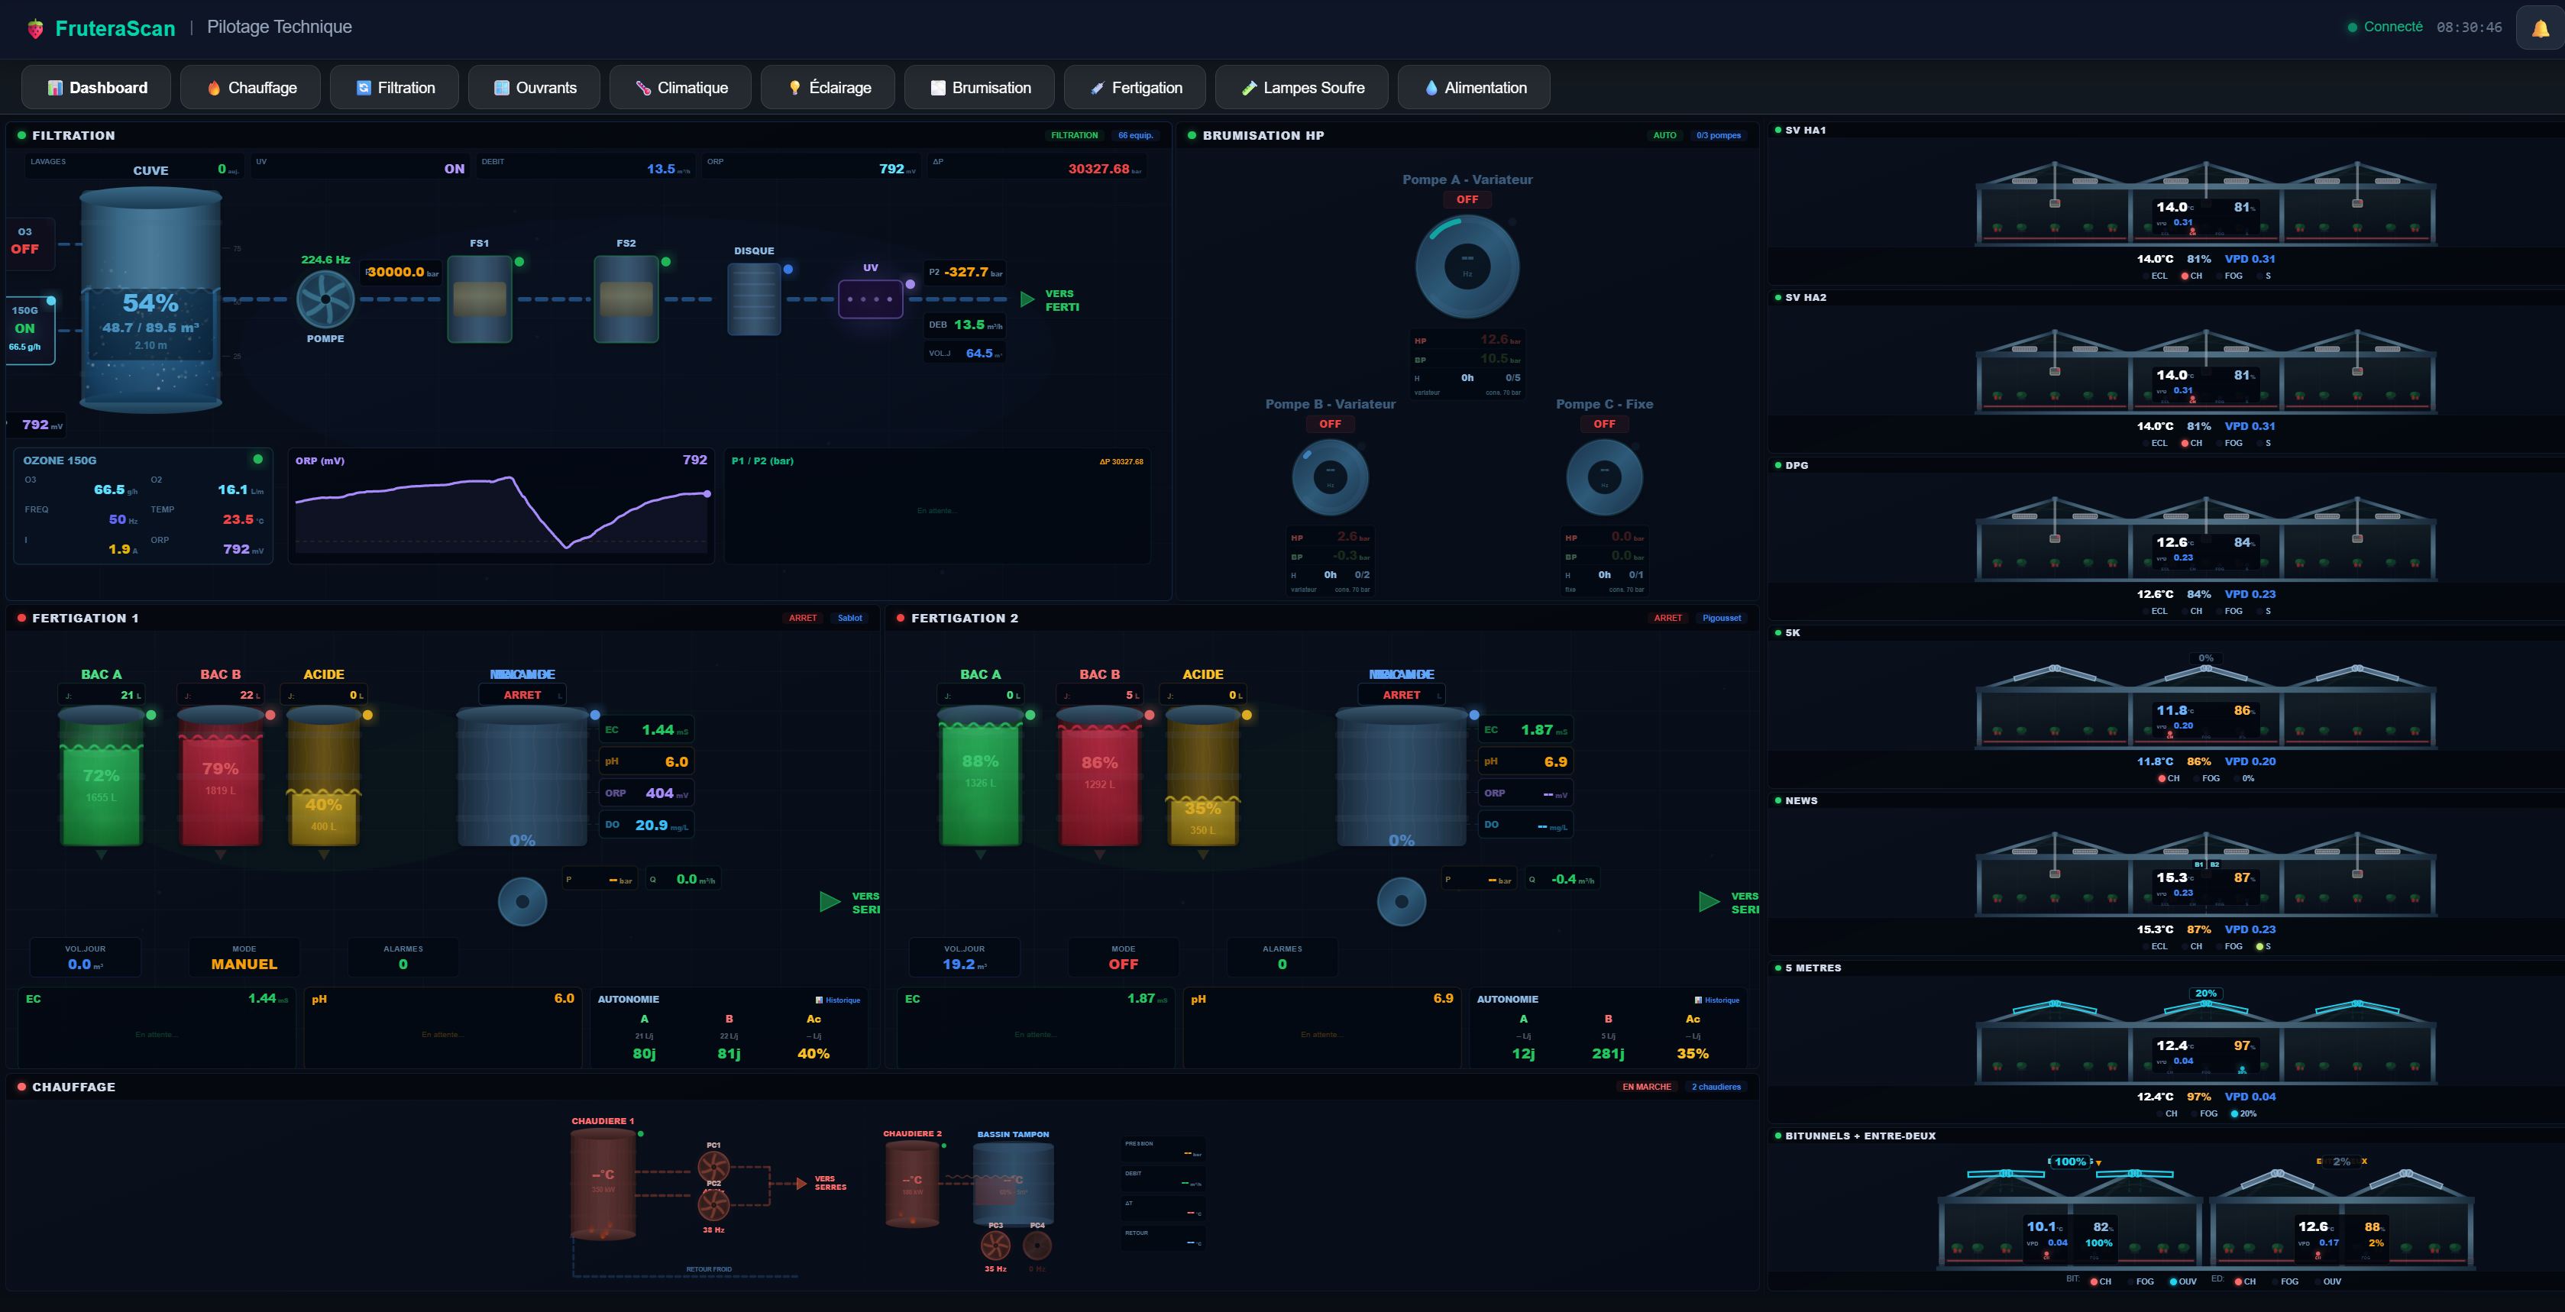Open Historique link in Fertigation 1 autonomie

(x=837, y=1000)
